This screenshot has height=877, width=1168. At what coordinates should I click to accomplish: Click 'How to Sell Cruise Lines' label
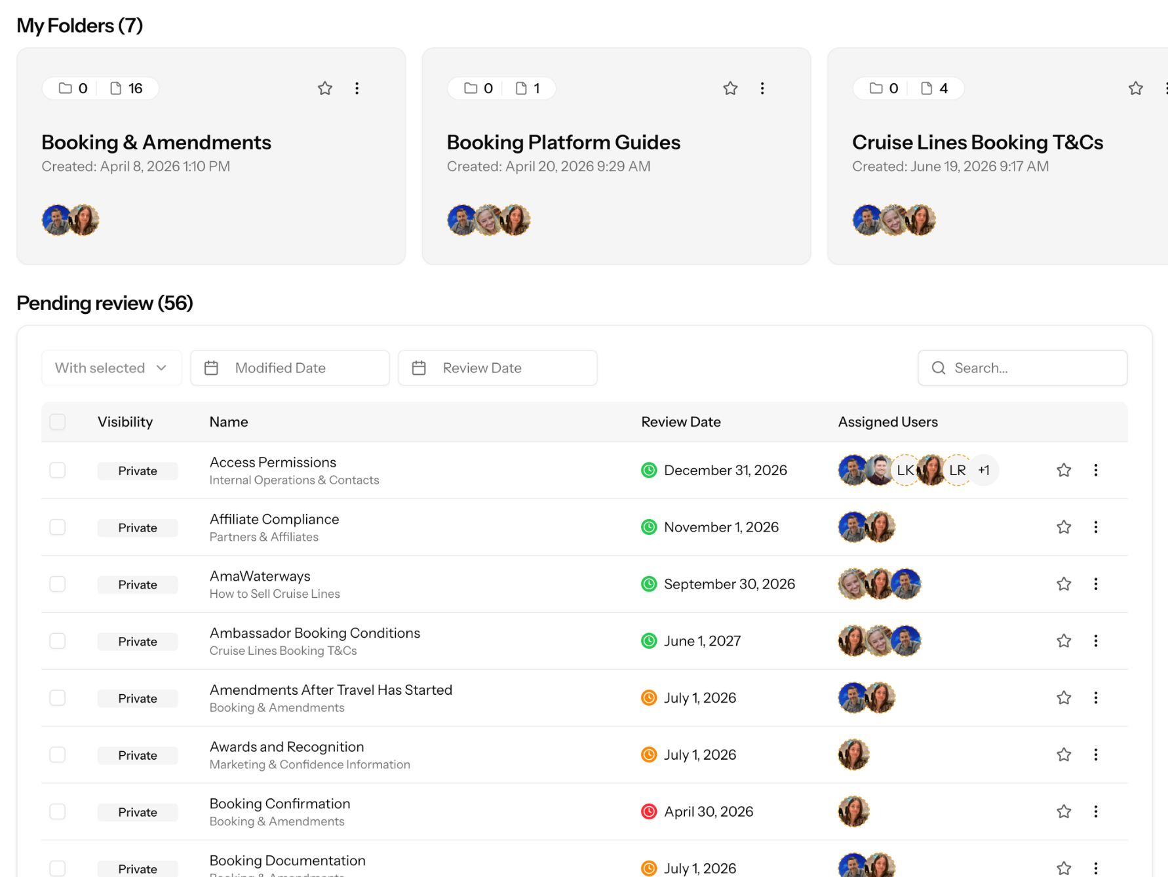[x=275, y=594]
